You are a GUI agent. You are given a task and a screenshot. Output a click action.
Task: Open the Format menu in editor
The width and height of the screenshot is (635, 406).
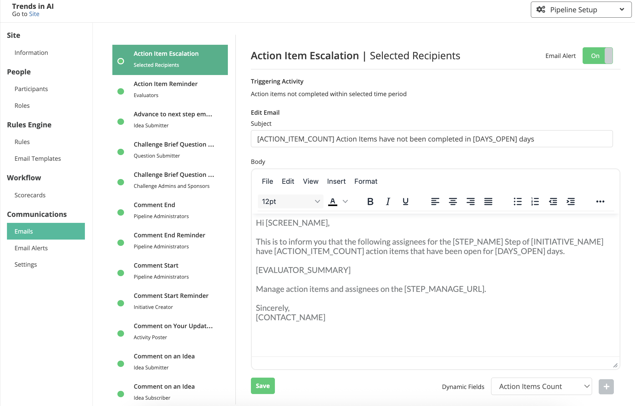366,181
